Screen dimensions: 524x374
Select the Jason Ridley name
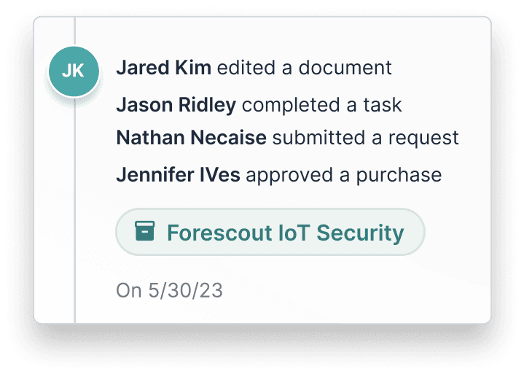[176, 105]
